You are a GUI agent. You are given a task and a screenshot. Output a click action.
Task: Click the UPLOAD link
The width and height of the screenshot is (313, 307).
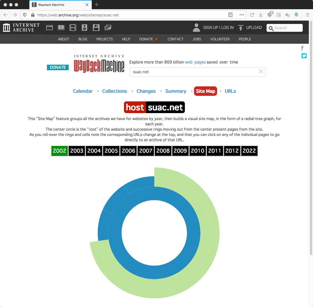(x=254, y=28)
